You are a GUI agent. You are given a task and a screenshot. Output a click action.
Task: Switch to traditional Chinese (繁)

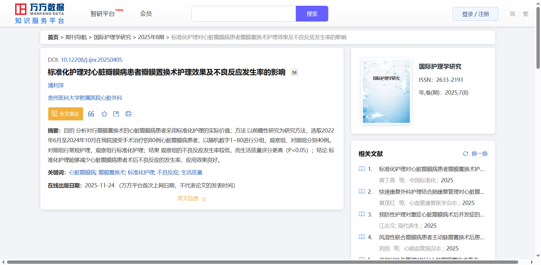tap(526, 14)
